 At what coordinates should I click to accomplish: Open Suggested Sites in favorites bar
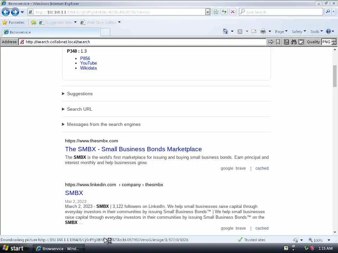(x=58, y=22)
